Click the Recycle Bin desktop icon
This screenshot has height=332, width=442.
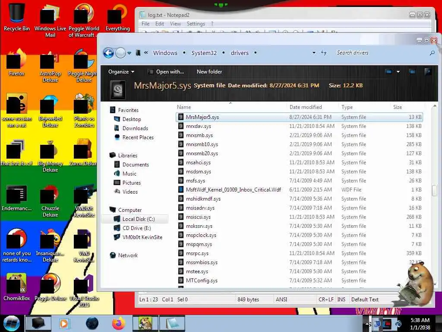pos(17,17)
